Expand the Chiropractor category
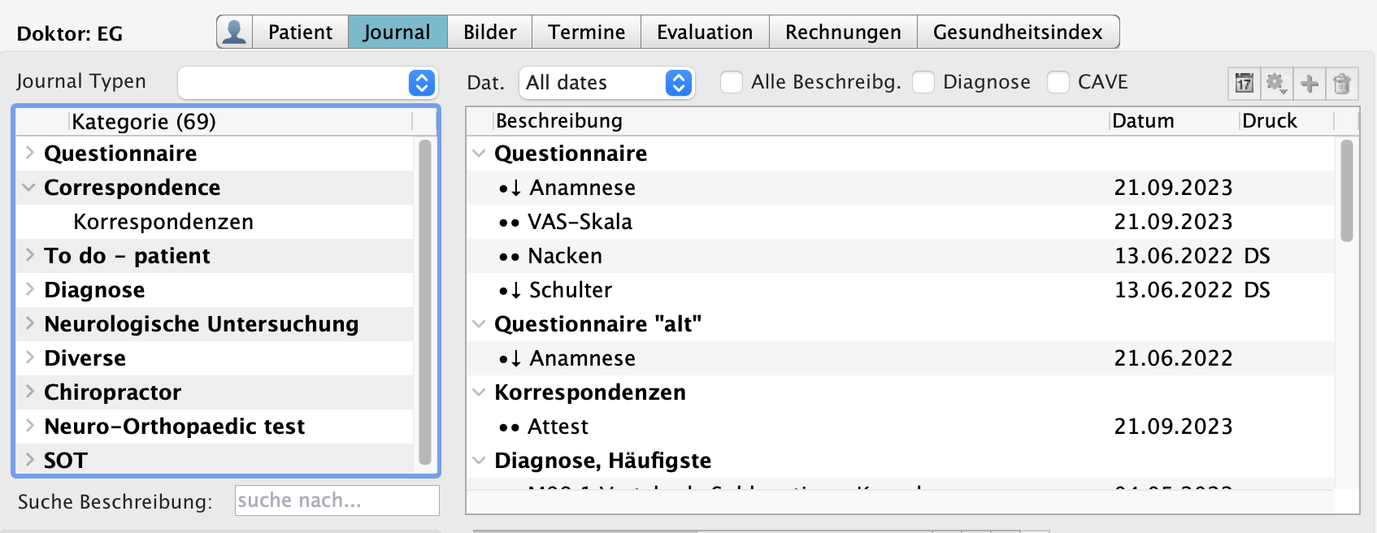 [x=29, y=392]
